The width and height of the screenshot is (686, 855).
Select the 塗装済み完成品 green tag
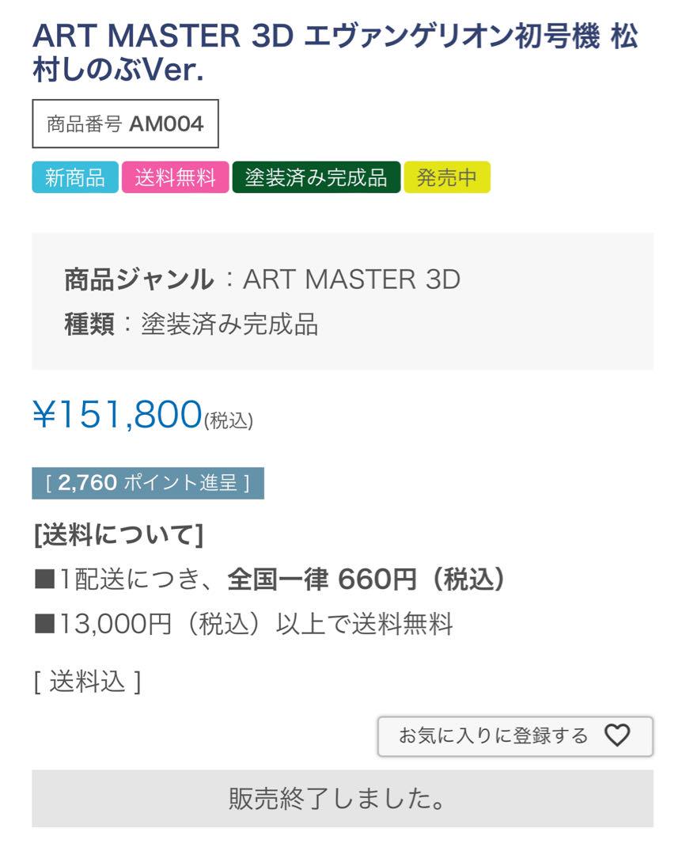coord(316,177)
